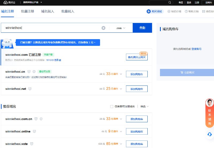Expand price options for winniethexi.com.cn
Image resolution: width=214 pixels, height=148 pixels.
tap(121, 119)
